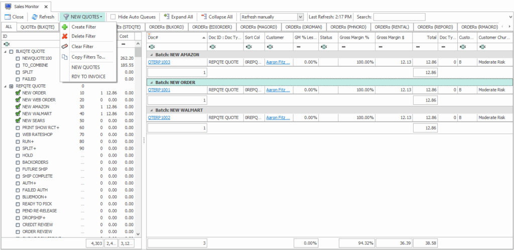This screenshot has height=250, width=514.
Task: Select RDY TO INVOICE filter from menu
Action: [88, 76]
